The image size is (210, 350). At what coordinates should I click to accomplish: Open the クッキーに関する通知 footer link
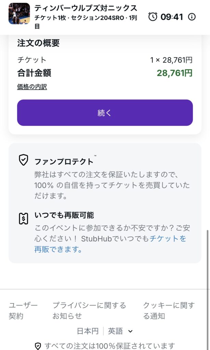coord(168,310)
